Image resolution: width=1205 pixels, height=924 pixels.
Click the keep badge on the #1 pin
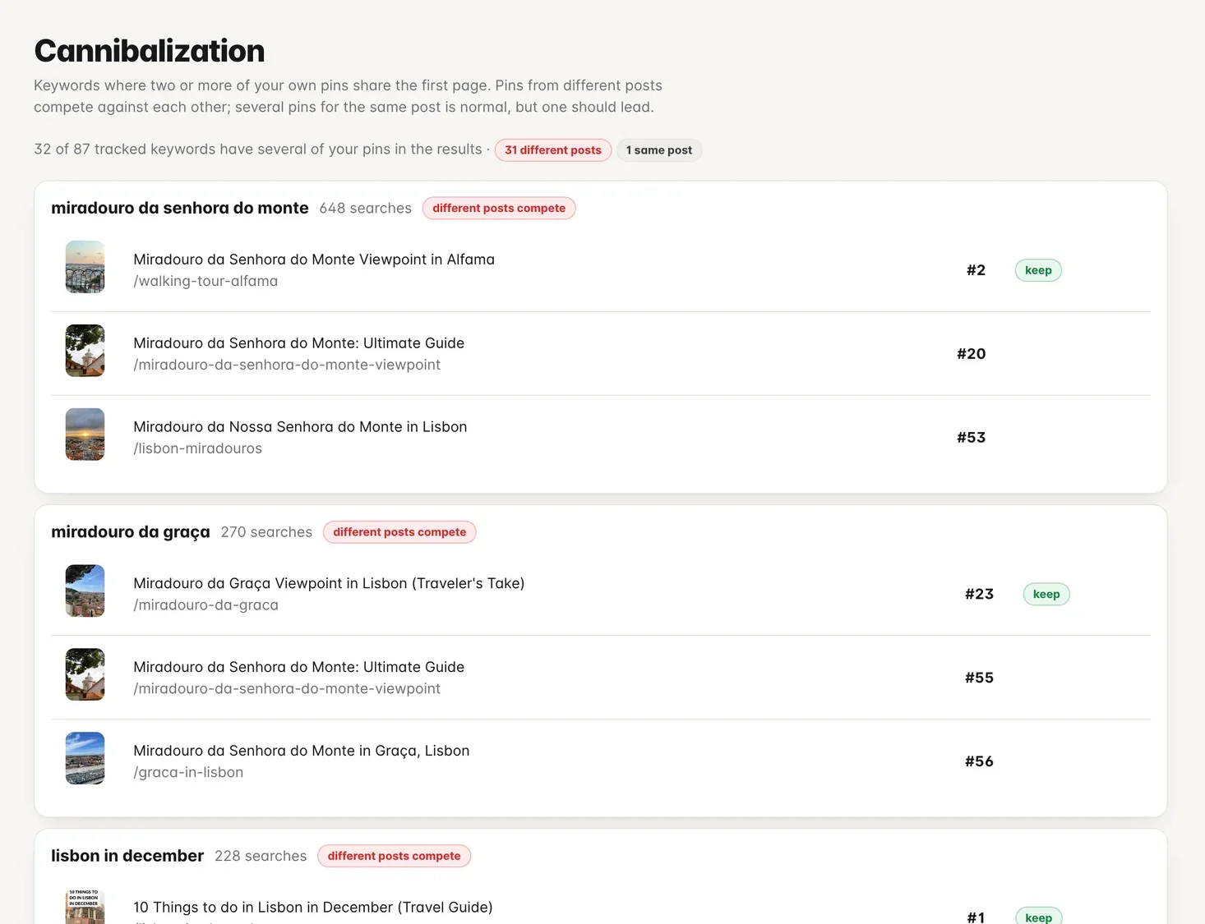pos(1039,917)
